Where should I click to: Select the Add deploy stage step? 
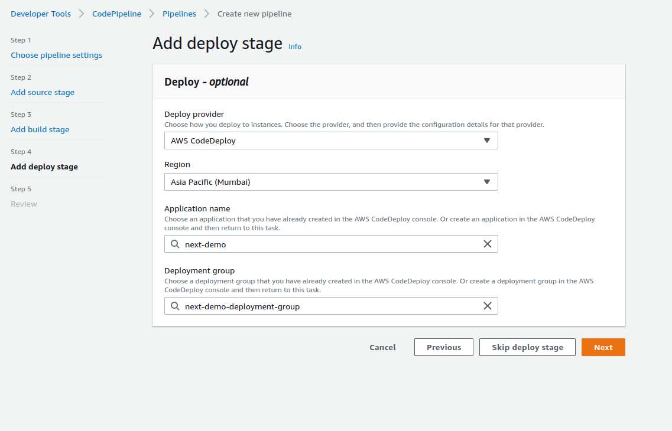[x=44, y=167]
